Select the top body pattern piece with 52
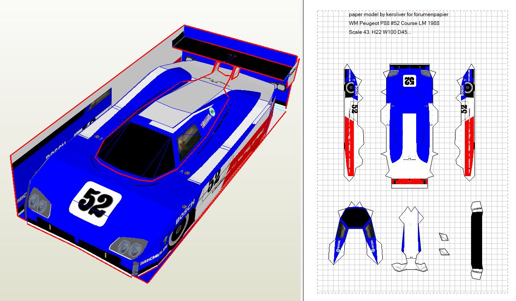Image resolution: width=516 pixels, height=301 pixels. 409,123
